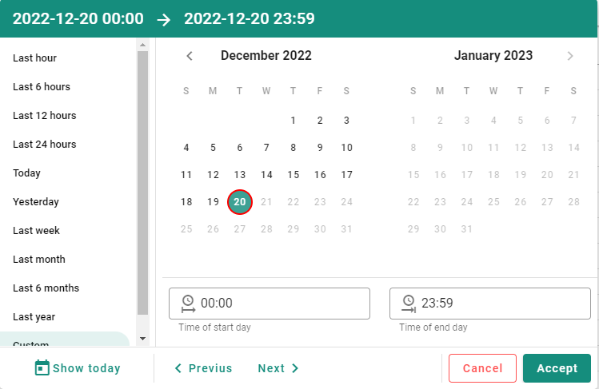Click the preset list scrollbar thumb
Screen dimensions: 599x389
click(x=143, y=183)
